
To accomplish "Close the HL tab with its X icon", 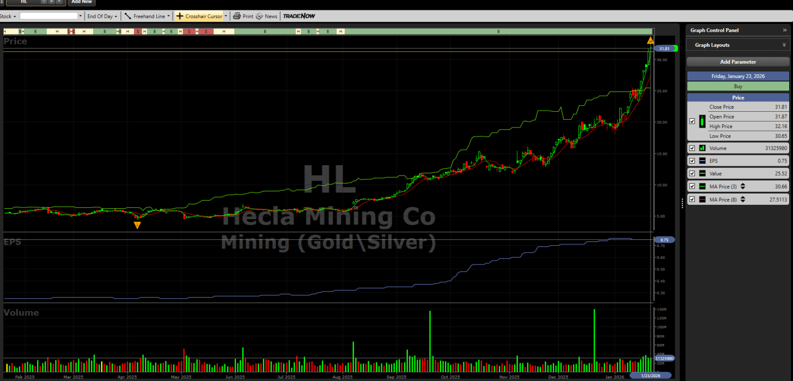I will 59,2.
